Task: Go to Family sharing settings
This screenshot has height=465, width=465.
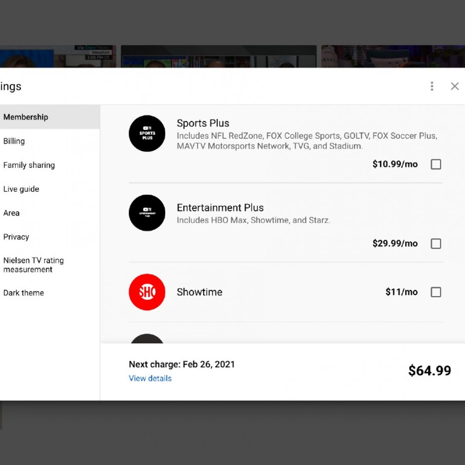Action: (x=29, y=165)
